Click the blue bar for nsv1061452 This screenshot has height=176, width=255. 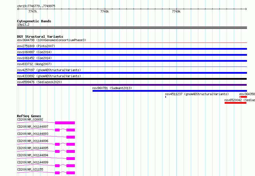point(132,61)
